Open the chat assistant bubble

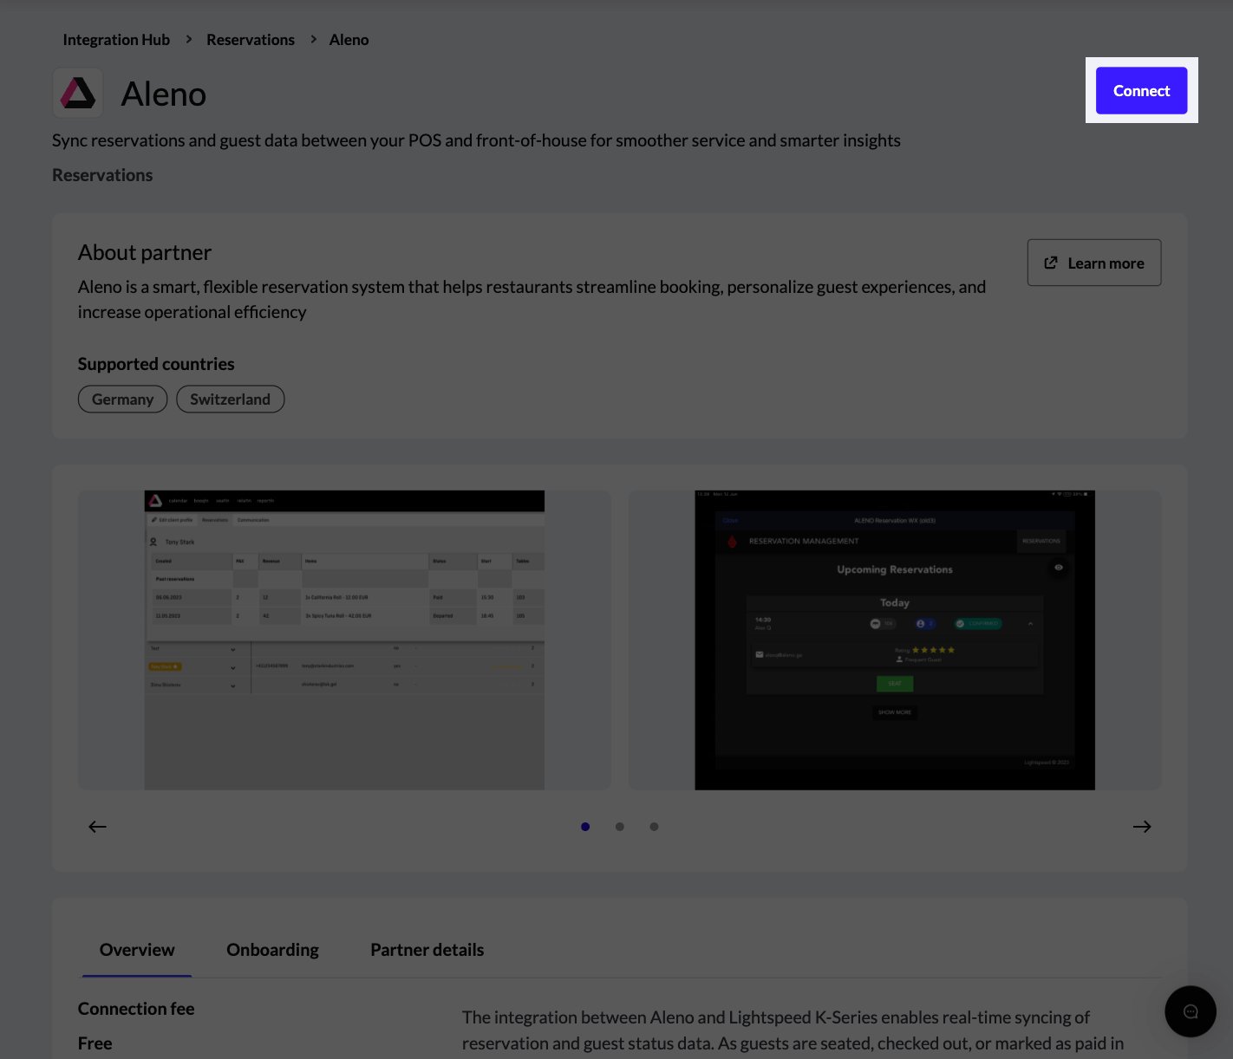pyautogui.click(x=1190, y=1011)
